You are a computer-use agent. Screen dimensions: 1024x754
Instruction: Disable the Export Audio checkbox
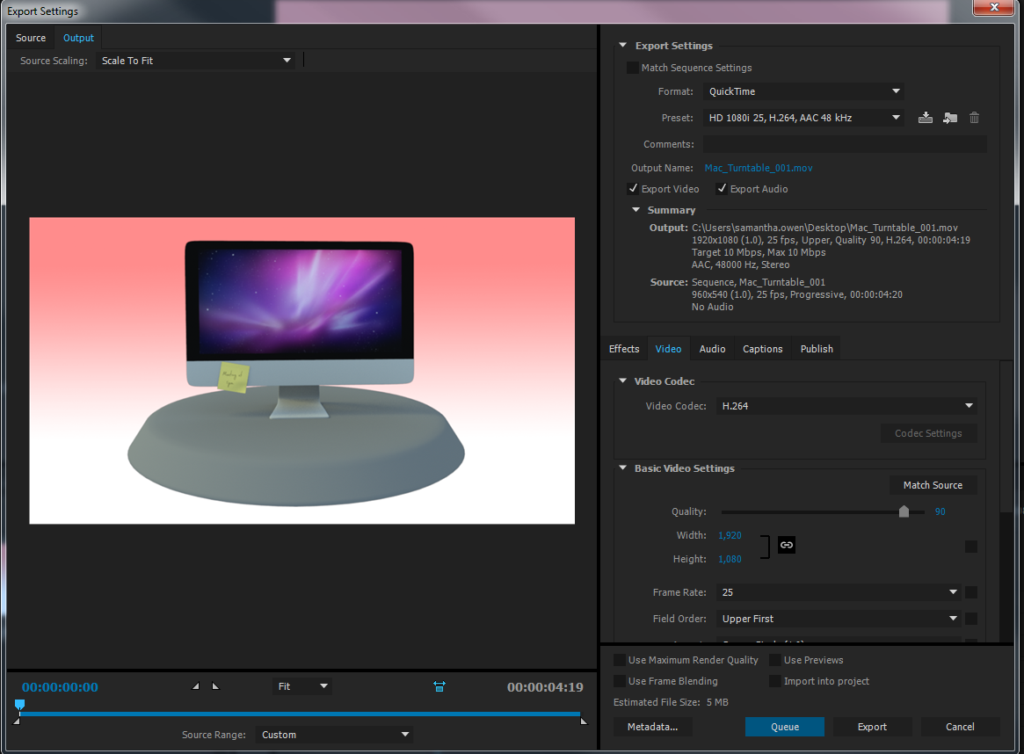click(x=722, y=188)
